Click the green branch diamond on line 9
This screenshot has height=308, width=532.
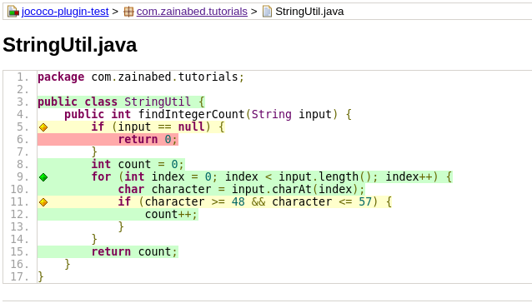[43, 177]
